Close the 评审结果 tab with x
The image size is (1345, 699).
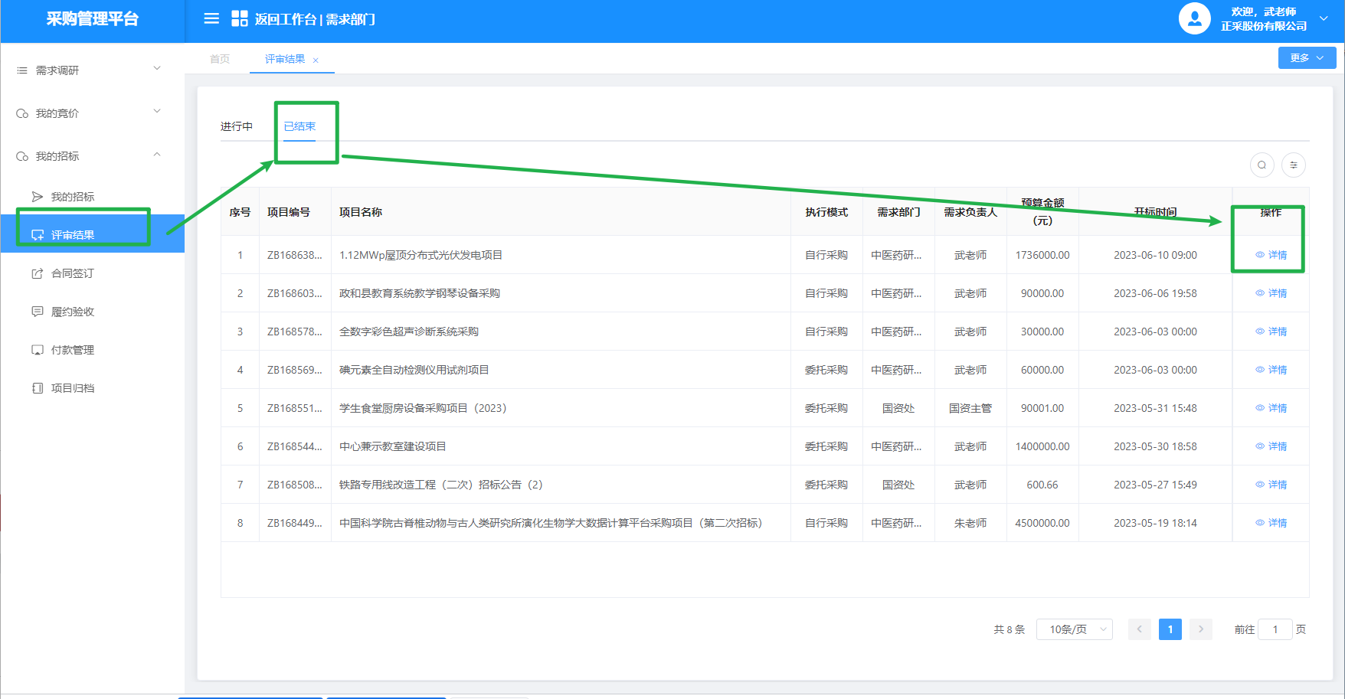(316, 60)
